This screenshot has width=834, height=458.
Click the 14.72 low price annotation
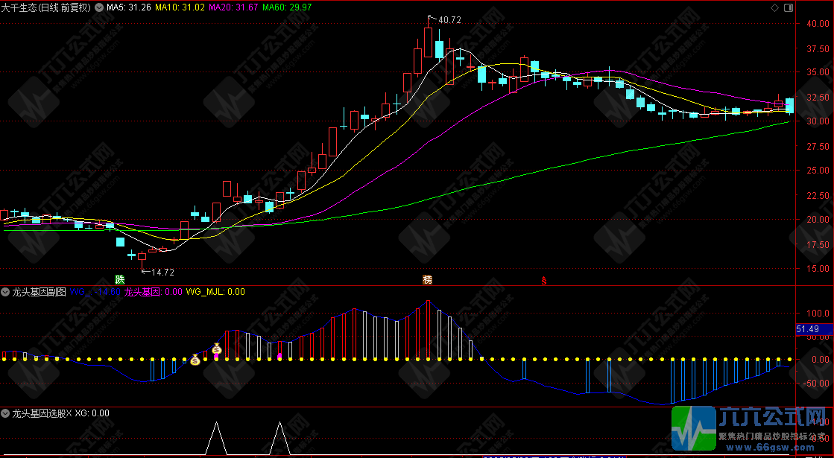point(162,273)
